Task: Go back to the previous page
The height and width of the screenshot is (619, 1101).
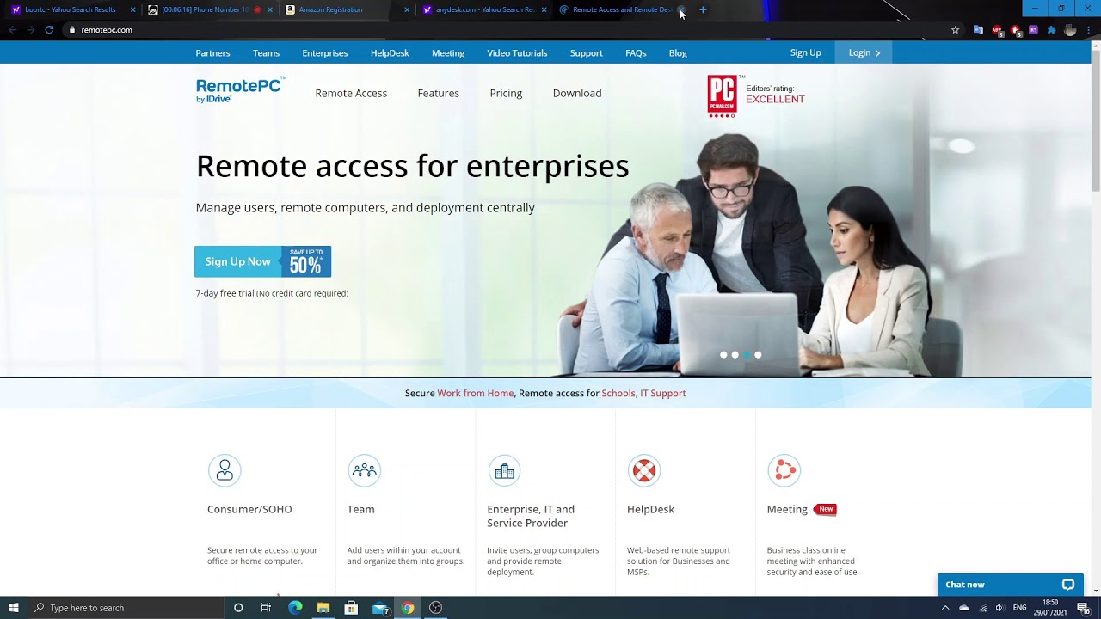Action: (x=12, y=30)
